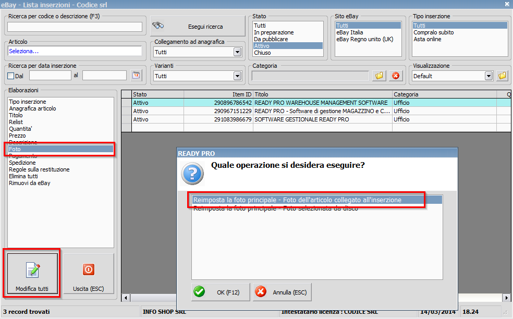Select Chiuso status
The width and height of the screenshot is (513, 319).
pyautogui.click(x=288, y=53)
